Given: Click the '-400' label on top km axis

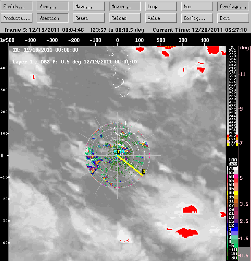Looking at the screenshot, I should [30, 40].
